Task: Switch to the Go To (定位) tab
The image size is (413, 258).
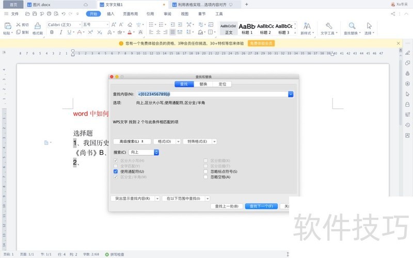Action: point(223,84)
